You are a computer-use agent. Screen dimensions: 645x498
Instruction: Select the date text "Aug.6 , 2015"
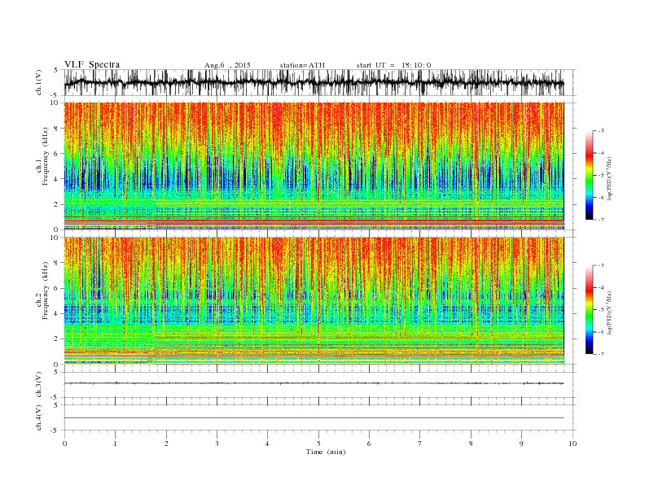(x=227, y=65)
